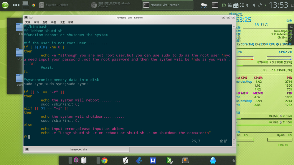Viewport: 294px width, 165px height.
Task: Click the "#exit;" comment in vim
Action: (x=47, y=68)
